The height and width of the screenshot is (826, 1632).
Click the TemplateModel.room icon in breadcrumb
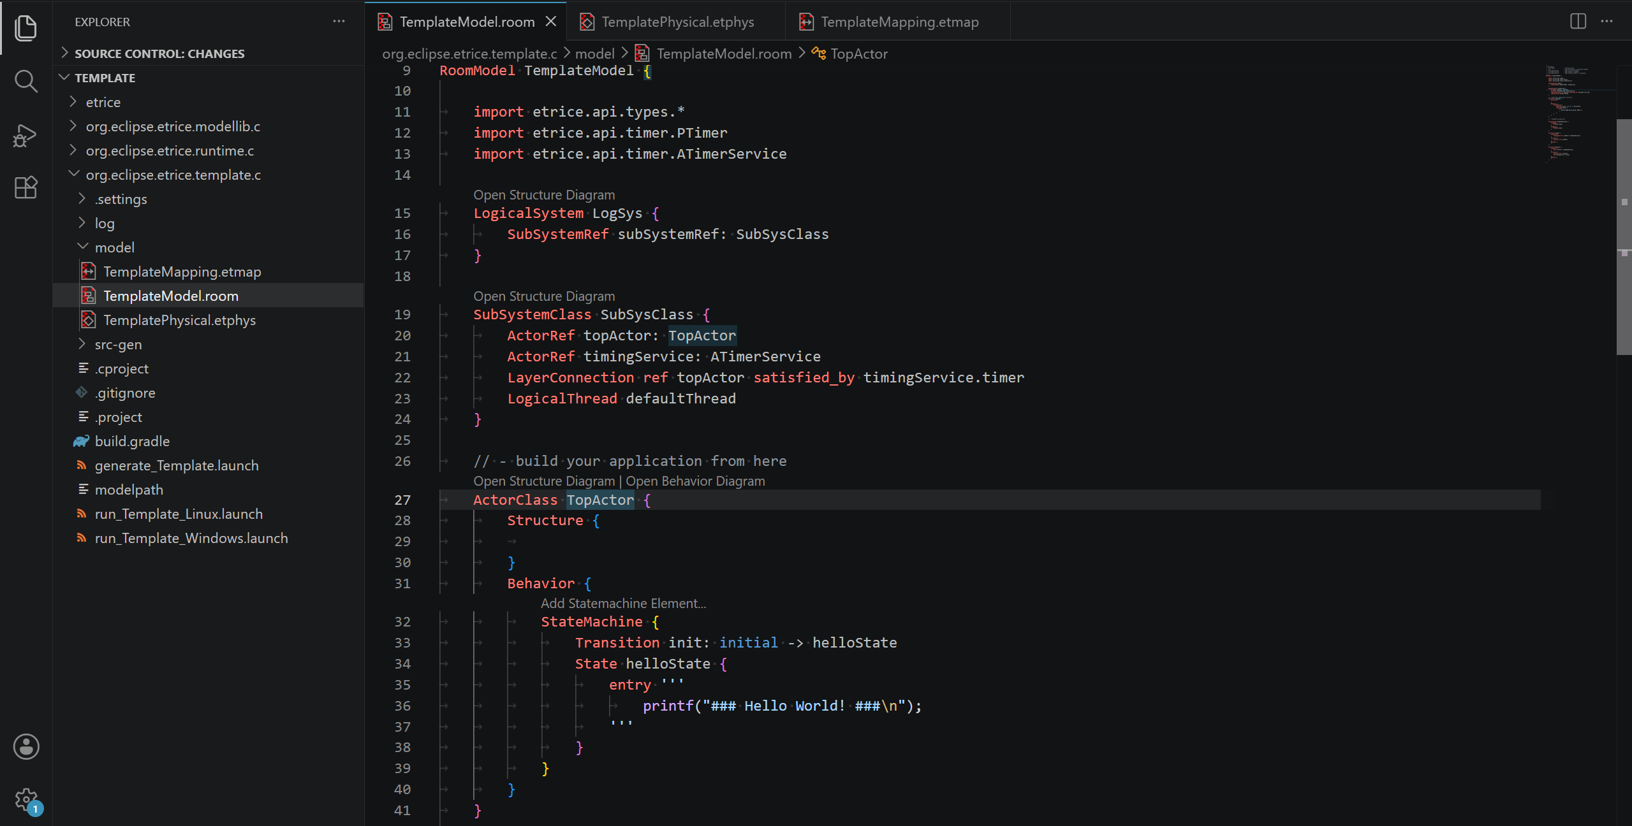tap(642, 54)
